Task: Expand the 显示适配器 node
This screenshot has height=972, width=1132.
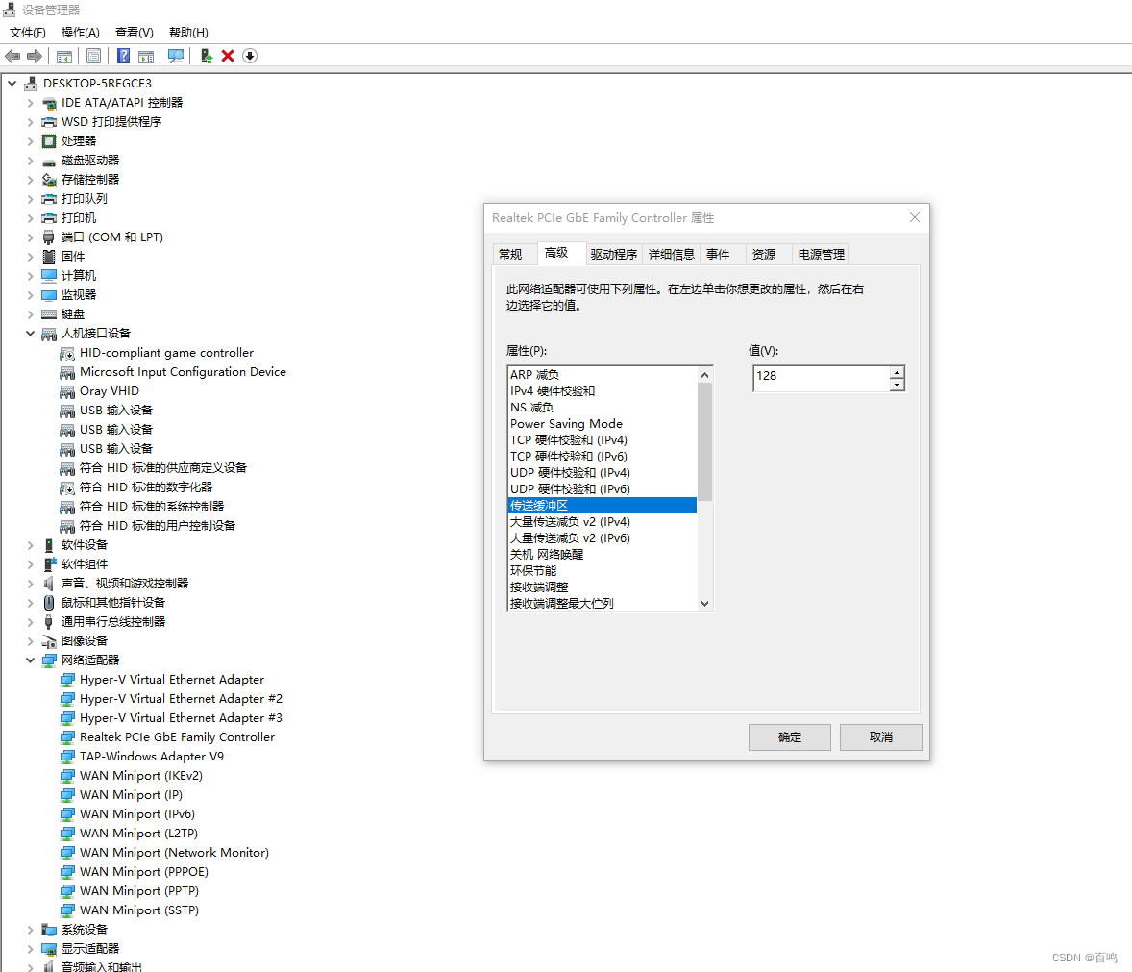Action: click(31, 949)
